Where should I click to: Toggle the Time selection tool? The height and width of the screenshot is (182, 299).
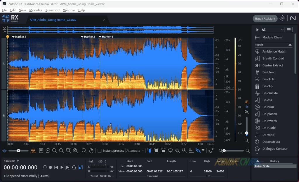(x=150, y=151)
